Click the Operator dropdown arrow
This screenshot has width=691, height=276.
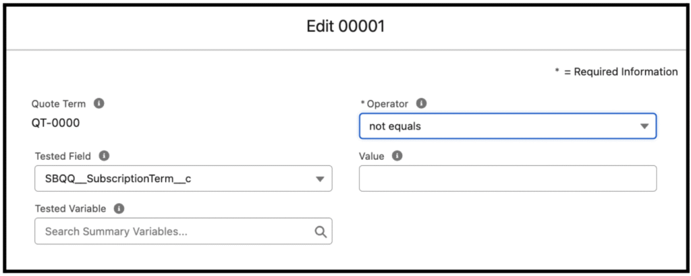click(x=644, y=126)
